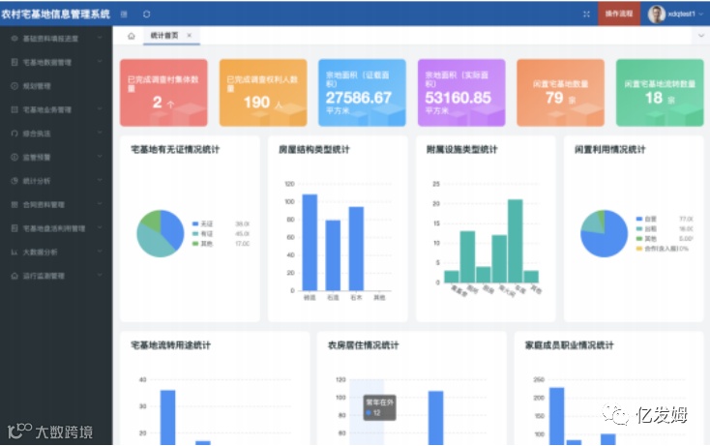Open the 规划管理 menu item
Screen dimensions: 710x446
[56, 86]
